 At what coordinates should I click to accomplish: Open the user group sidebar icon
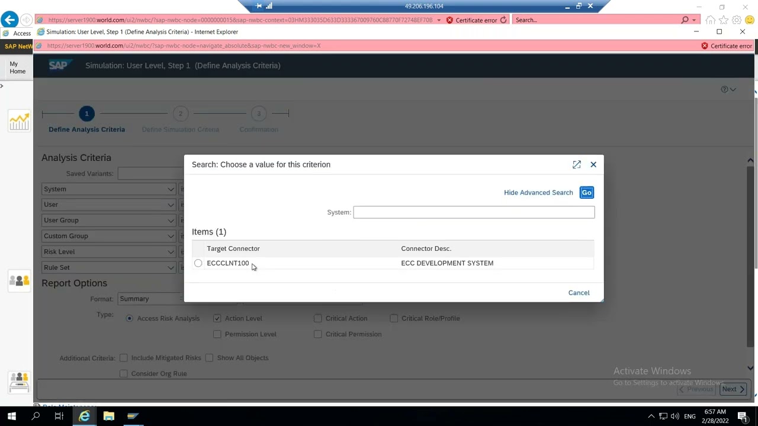pyautogui.click(x=19, y=280)
